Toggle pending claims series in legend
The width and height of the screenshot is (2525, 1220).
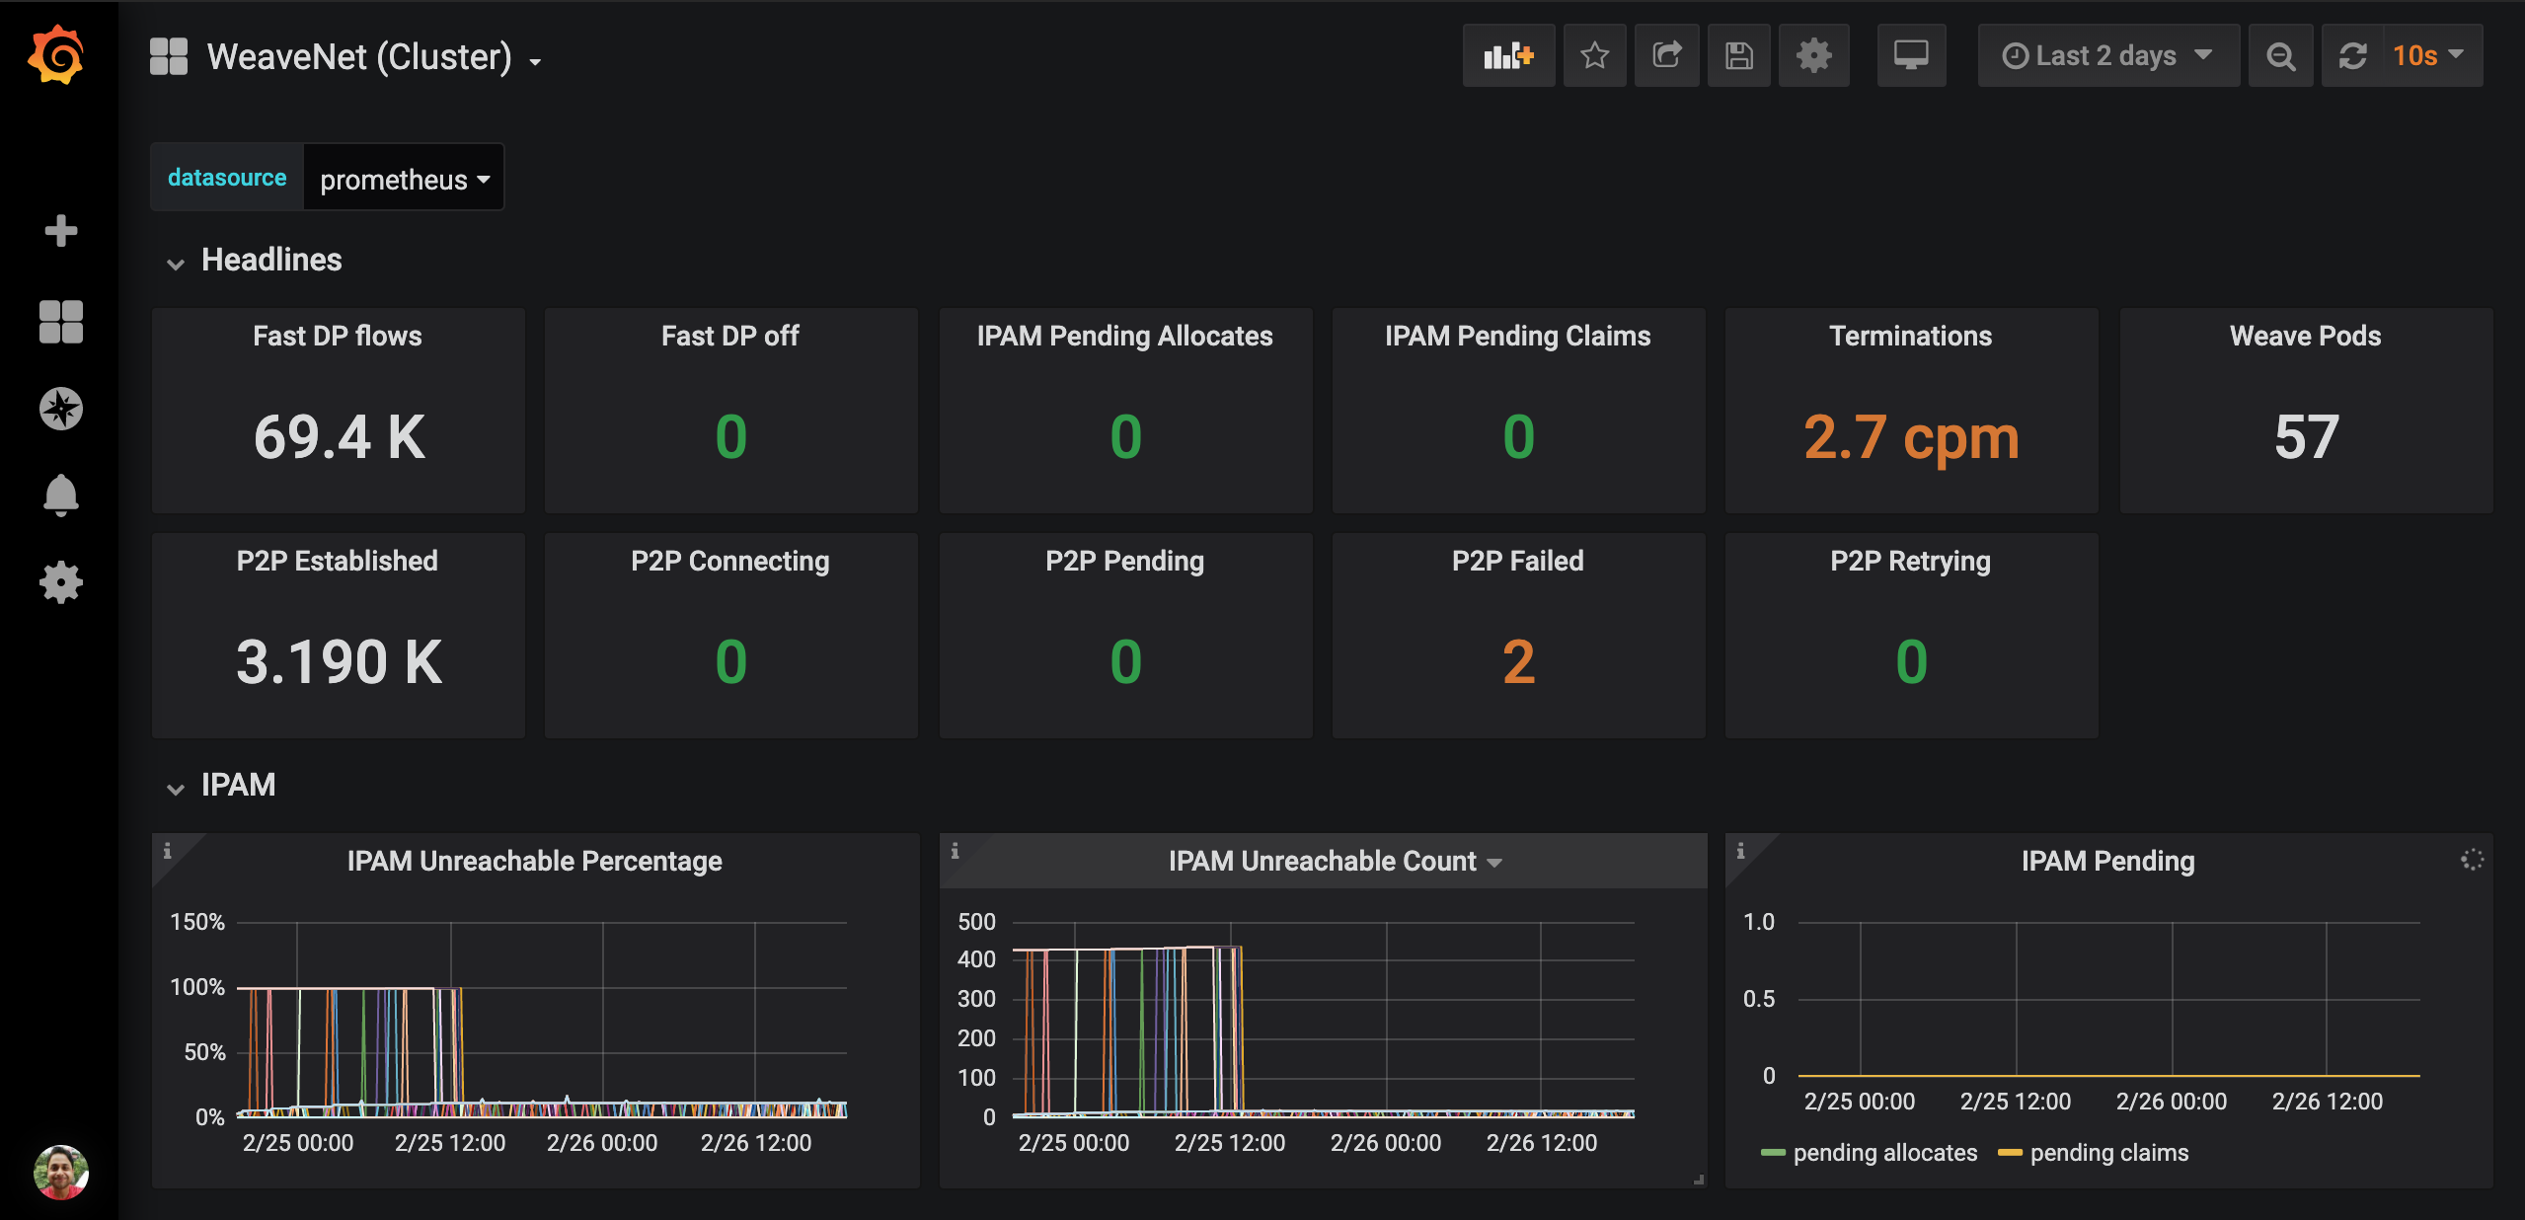coord(2108,1153)
